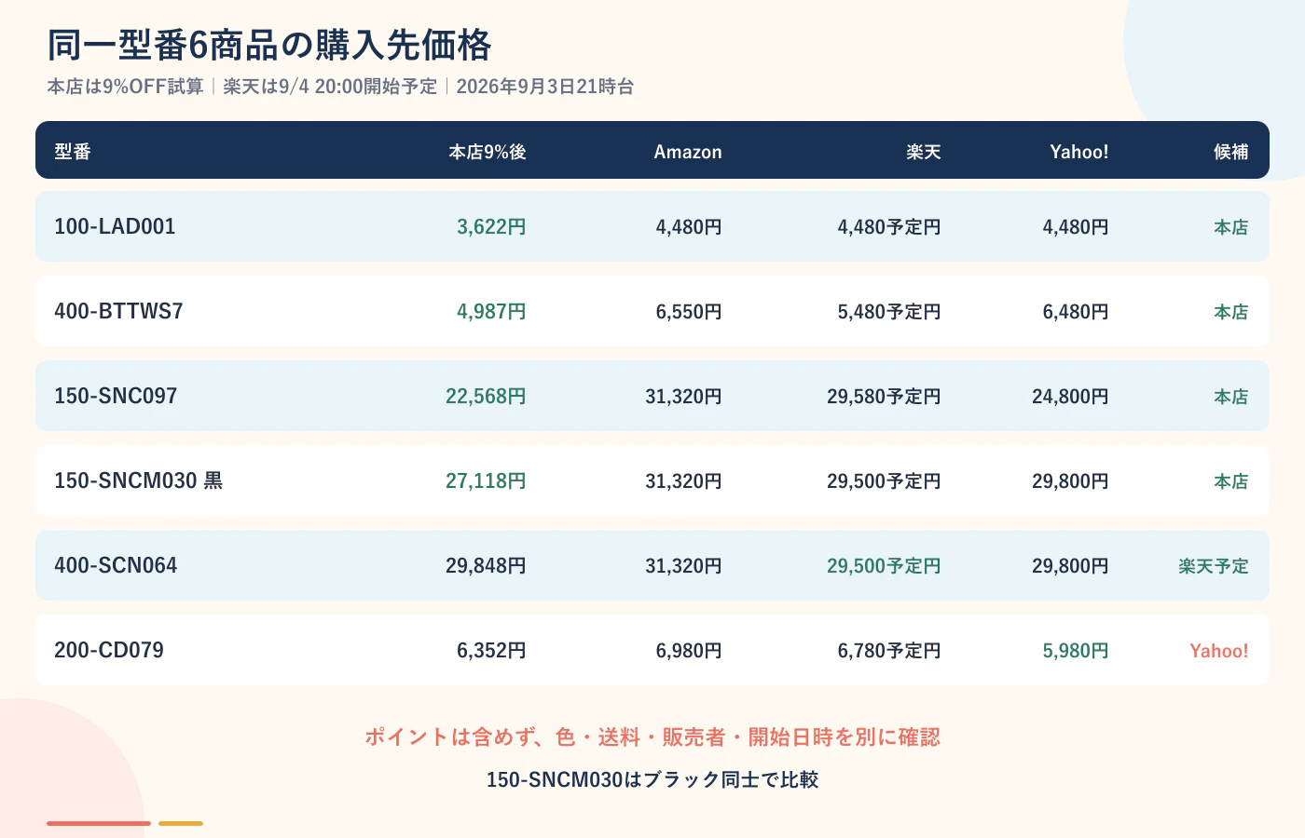The image size is (1305, 838).
Task: Click the Rakuten price 29,580予定円
Action: tap(884, 397)
